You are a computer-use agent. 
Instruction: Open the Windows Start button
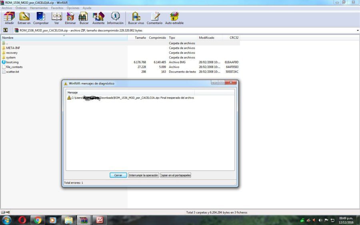(x=7, y=220)
